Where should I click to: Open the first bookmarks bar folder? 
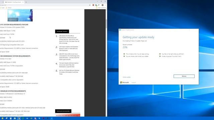[2, 8]
